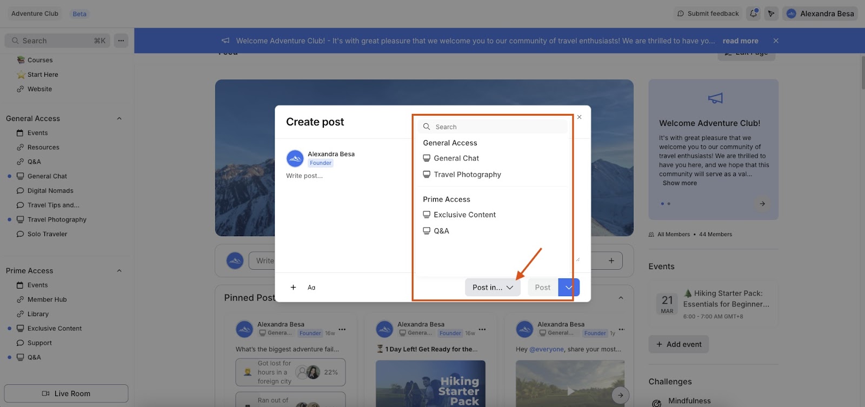Click All Members link
Viewport: 865px width, 407px height.
tap(674, 235)
